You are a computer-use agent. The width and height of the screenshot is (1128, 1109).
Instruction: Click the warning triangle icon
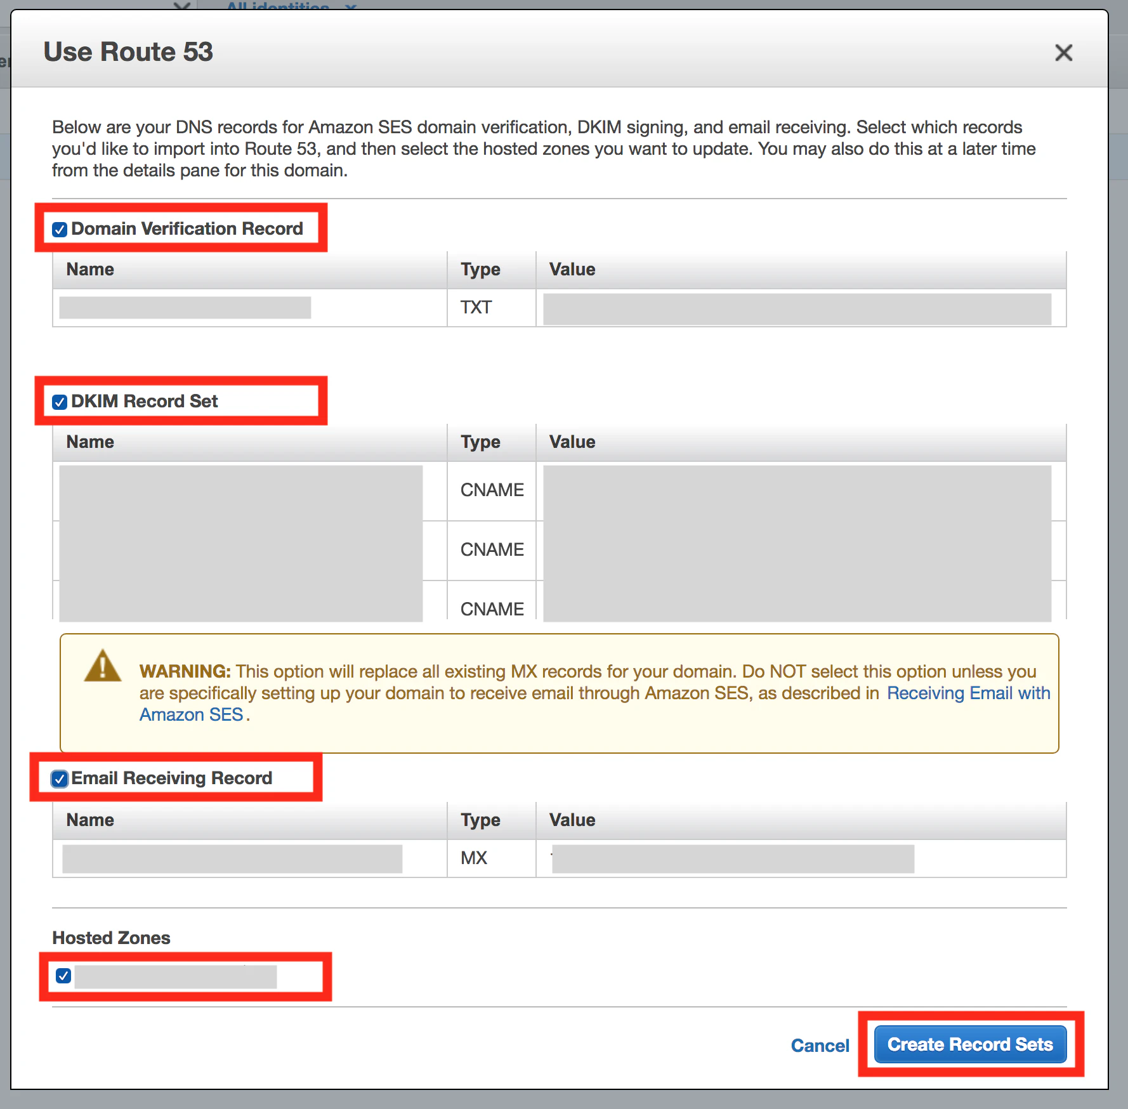tap(102, 666)
